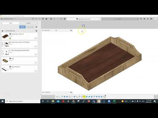Expand version dropdown for tray version 1
This screenshot has height=118, width=158.
click(x=36, y=71)
